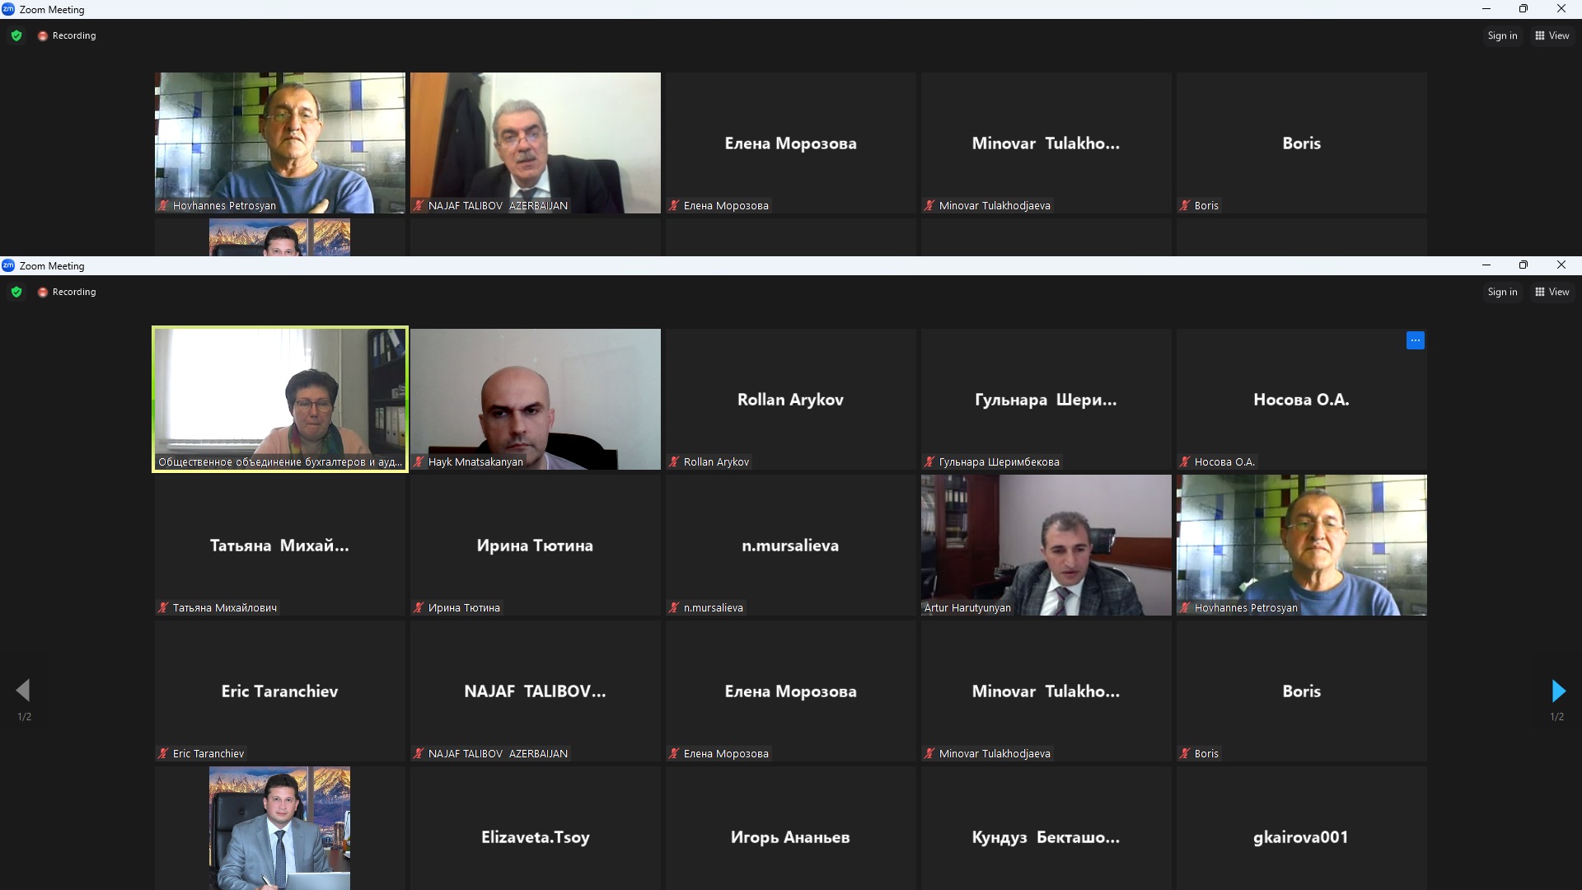This screenshot has height=890, width=1582.
Task: Click muted mic icon beside Eric Taranchiev name
Action: pos(164,754)
